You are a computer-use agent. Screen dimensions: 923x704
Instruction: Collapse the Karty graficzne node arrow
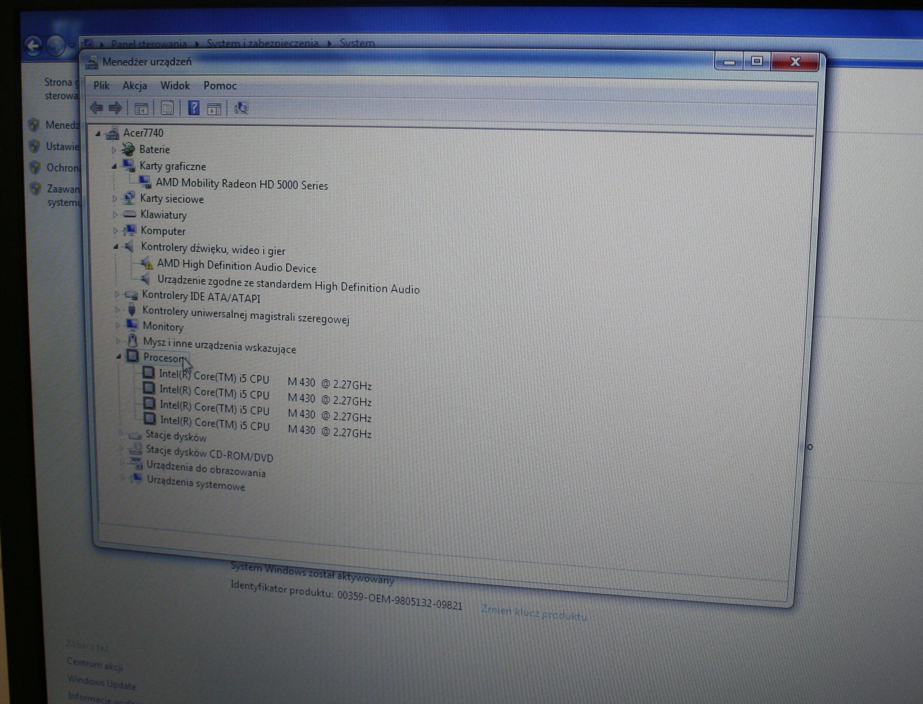114,166
